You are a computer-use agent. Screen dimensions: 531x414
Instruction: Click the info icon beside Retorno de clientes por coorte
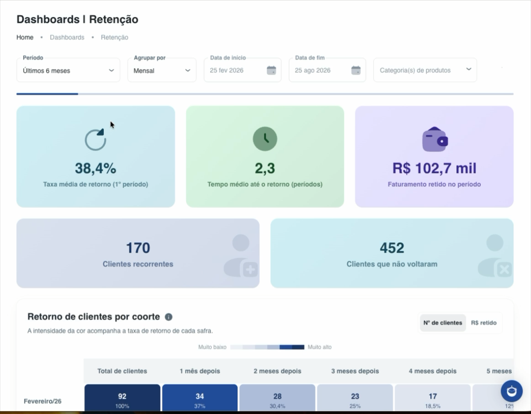point(168,317)
